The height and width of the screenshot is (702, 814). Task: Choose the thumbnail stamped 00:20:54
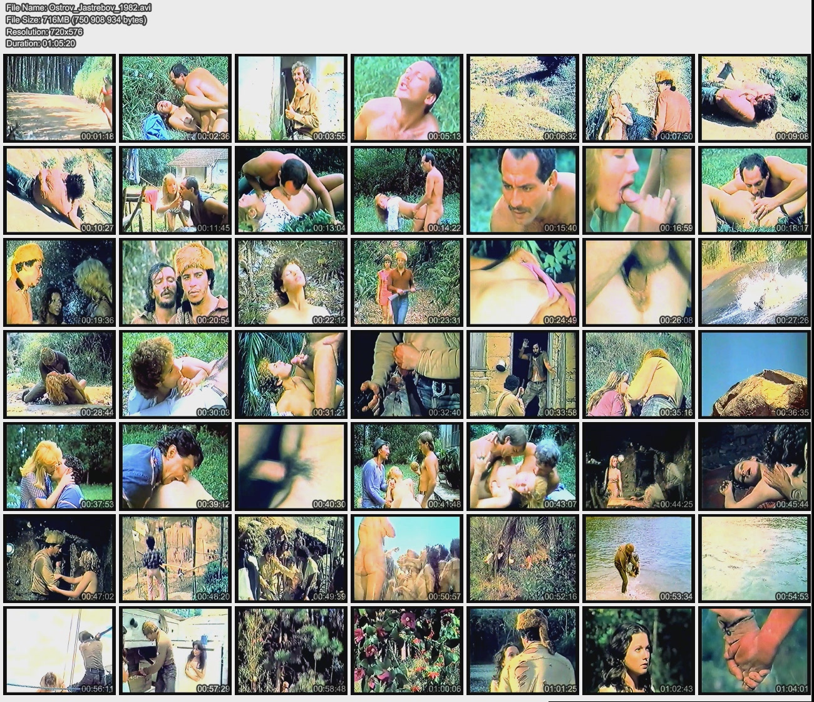click(175, 282)
